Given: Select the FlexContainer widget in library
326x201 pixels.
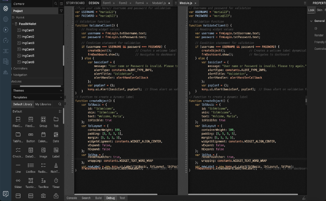Looking at the screenshot, I should (18, 119).
